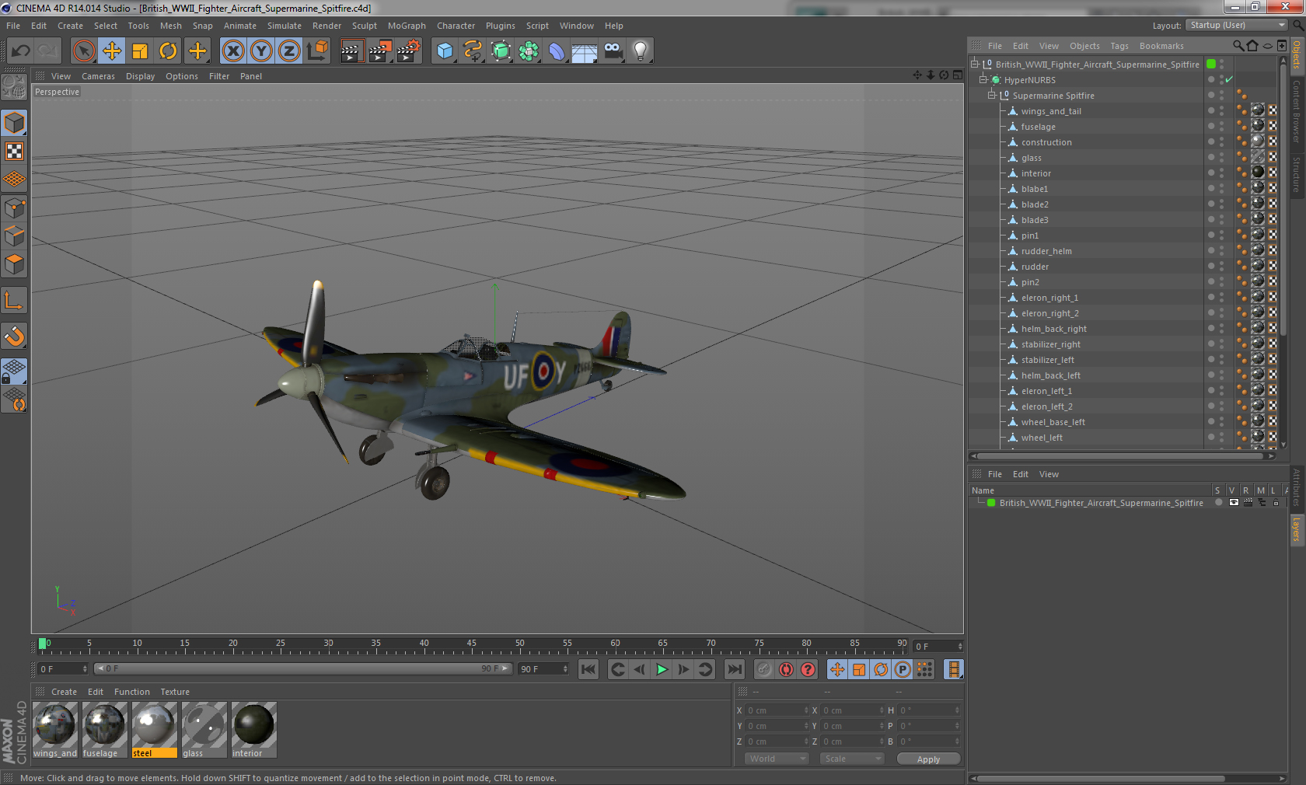Select the Live Selection tool
1306x785 pixels.
point(83,51)
